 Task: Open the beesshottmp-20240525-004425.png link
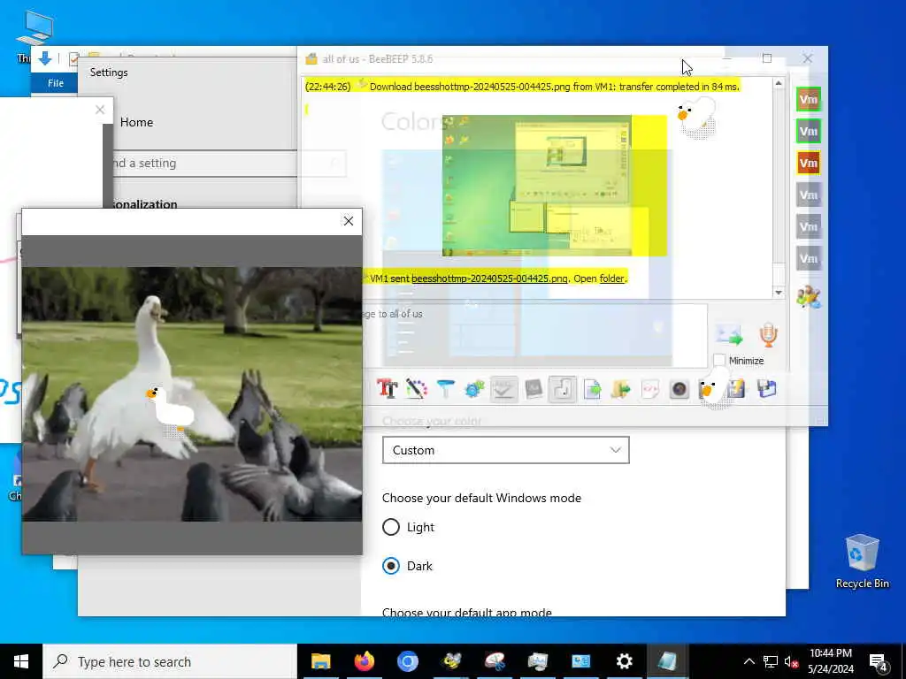pyautogui.click(x=489, y=278)
